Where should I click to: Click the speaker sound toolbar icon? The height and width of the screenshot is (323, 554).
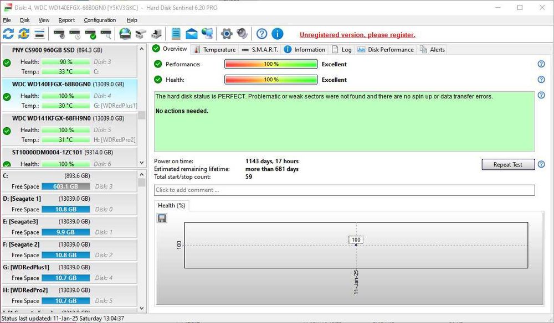tap(242, 34)
